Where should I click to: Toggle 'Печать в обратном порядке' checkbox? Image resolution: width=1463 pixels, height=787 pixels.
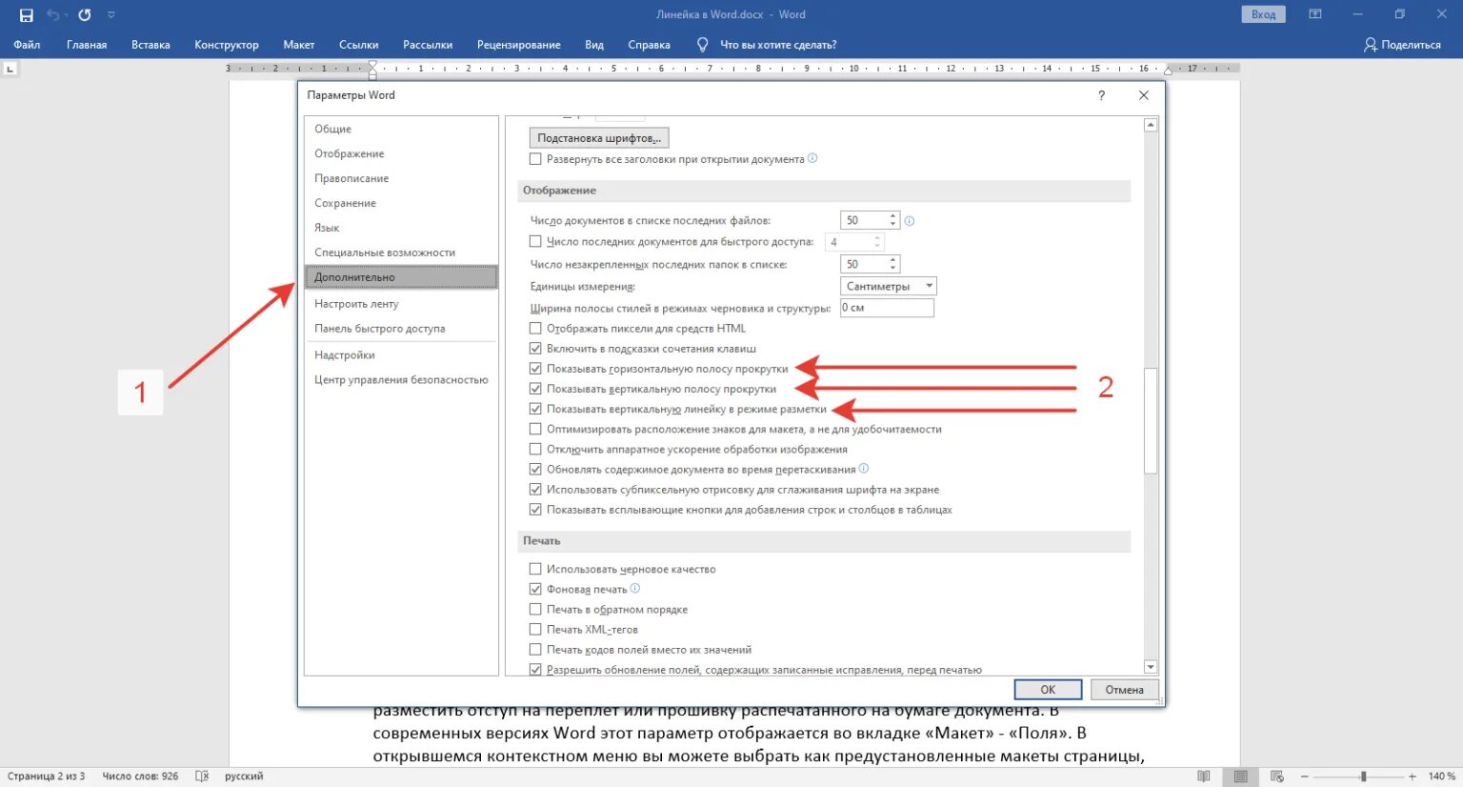point(535,609)
